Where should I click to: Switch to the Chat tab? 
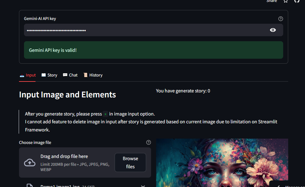[70, 75]
